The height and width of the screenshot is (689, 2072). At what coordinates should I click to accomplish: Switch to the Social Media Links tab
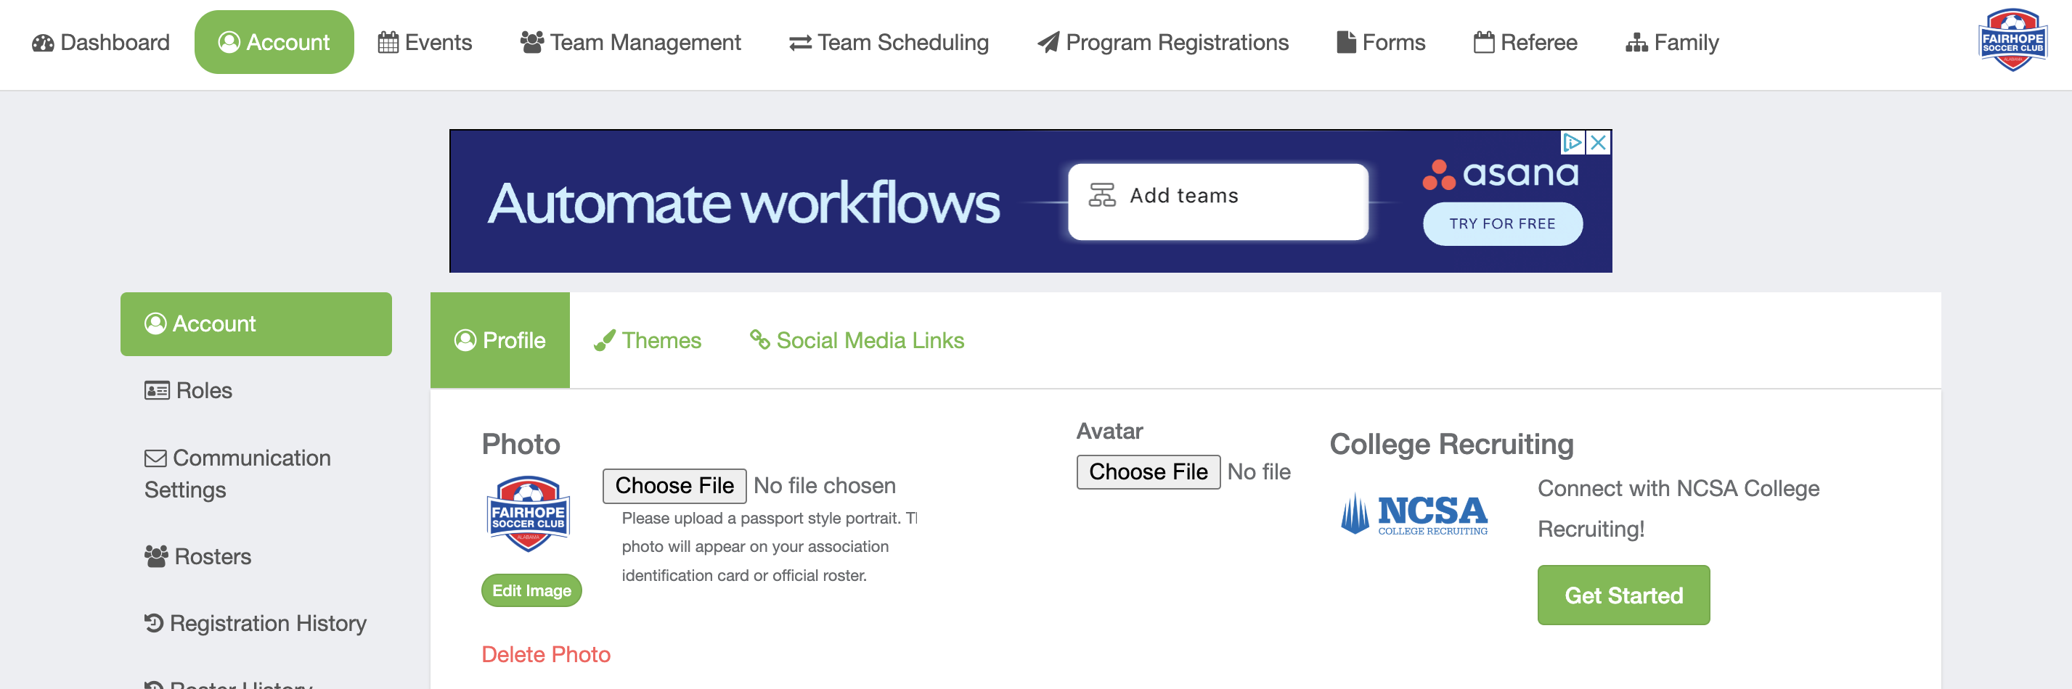857,340
